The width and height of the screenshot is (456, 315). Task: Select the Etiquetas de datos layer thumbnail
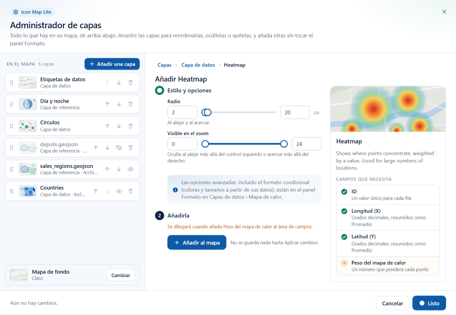tap(28, 83)
